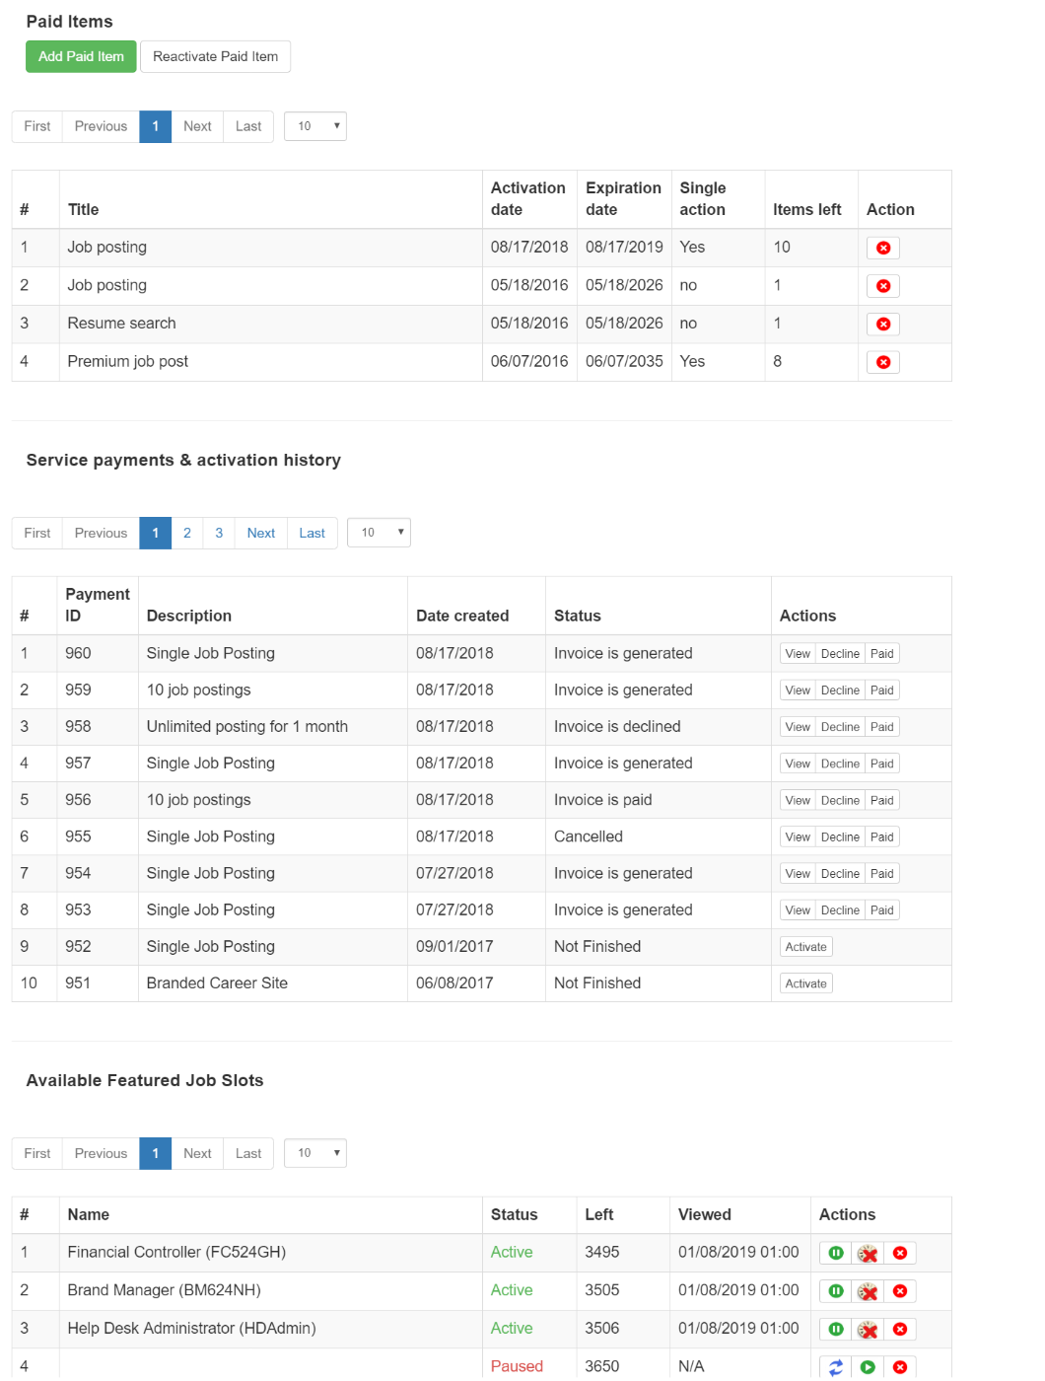
Task: Open Featured Job Slots page-size dropdown
Action: [x=315, y=1153]
